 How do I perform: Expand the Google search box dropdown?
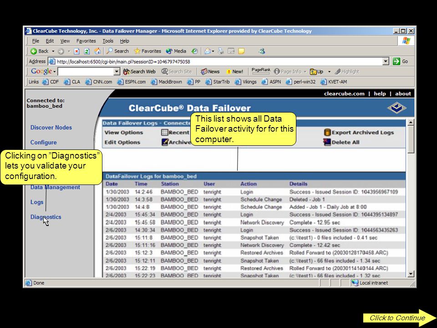click(x=117, y=72)
